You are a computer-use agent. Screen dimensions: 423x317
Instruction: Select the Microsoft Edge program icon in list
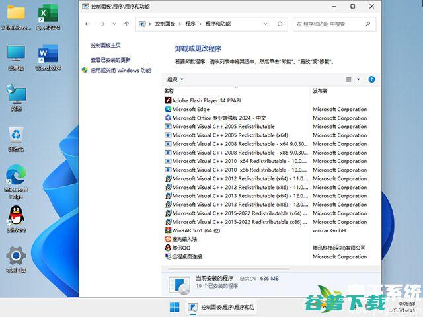(x=168, y=109)
